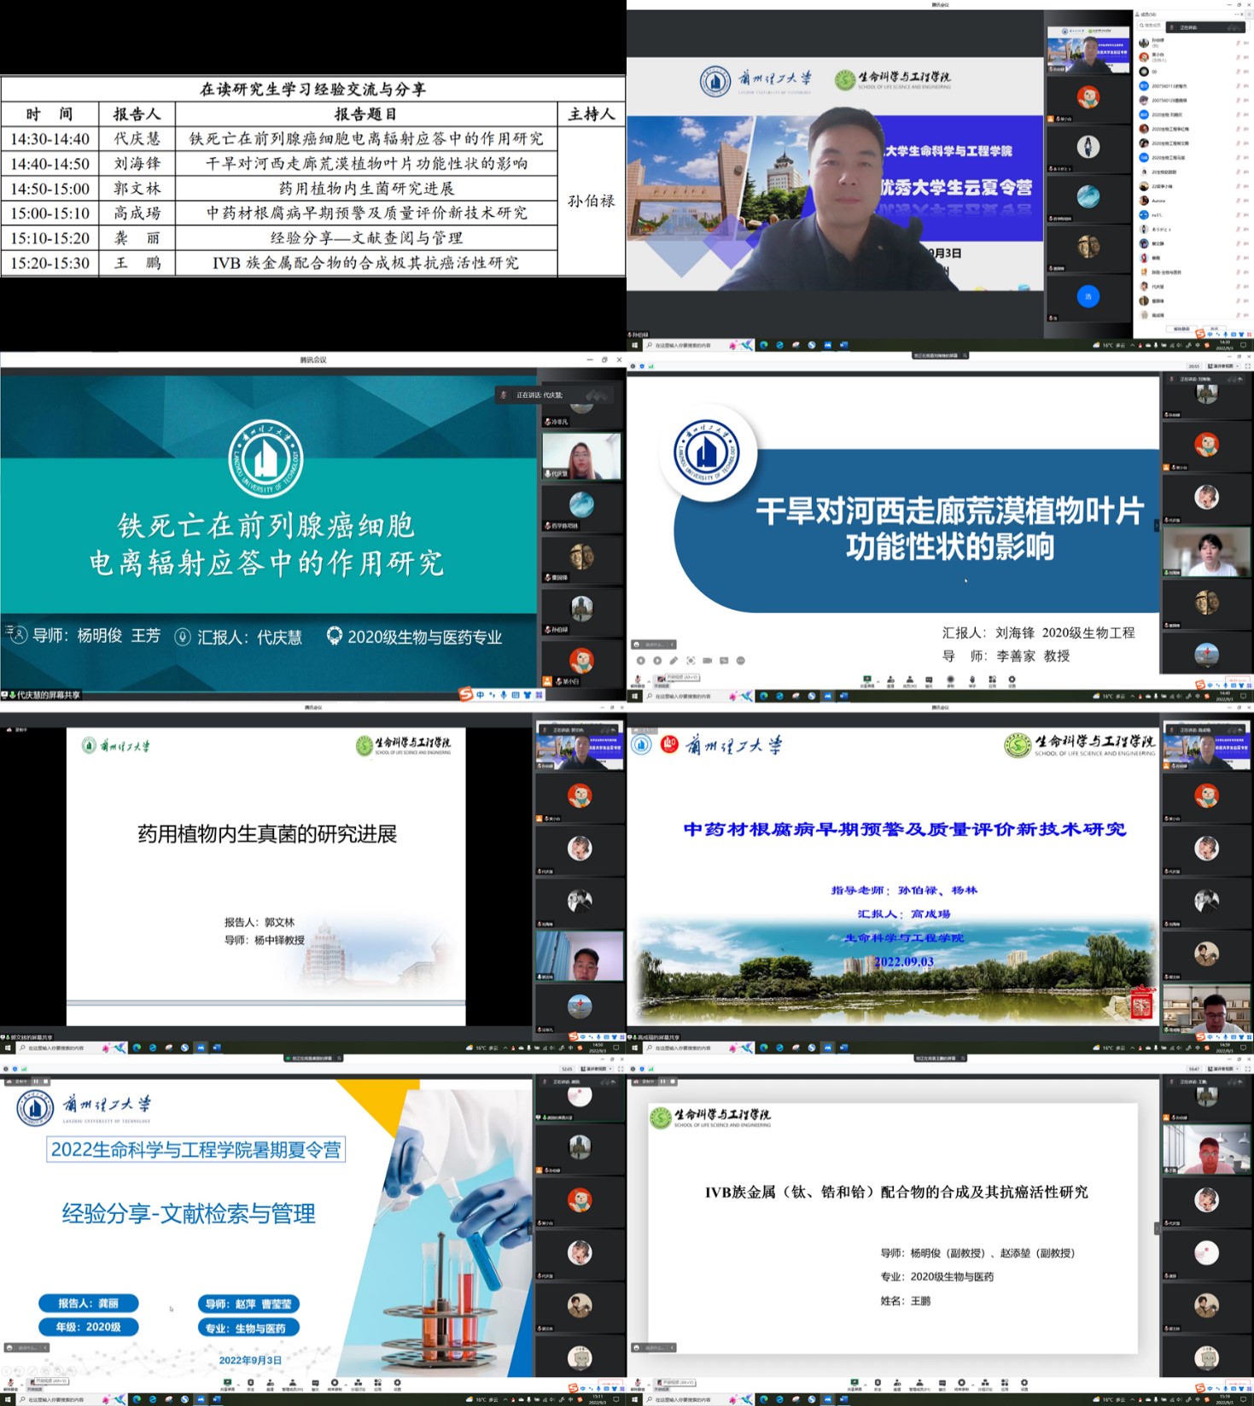Image resolution: width=1254 pixels, height=1406 pixels.
Task: Click the next-slide arrow on the drought presentation
Action: 657,660
